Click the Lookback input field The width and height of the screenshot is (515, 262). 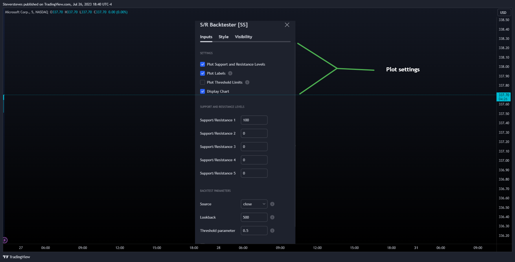coord(254,217)
